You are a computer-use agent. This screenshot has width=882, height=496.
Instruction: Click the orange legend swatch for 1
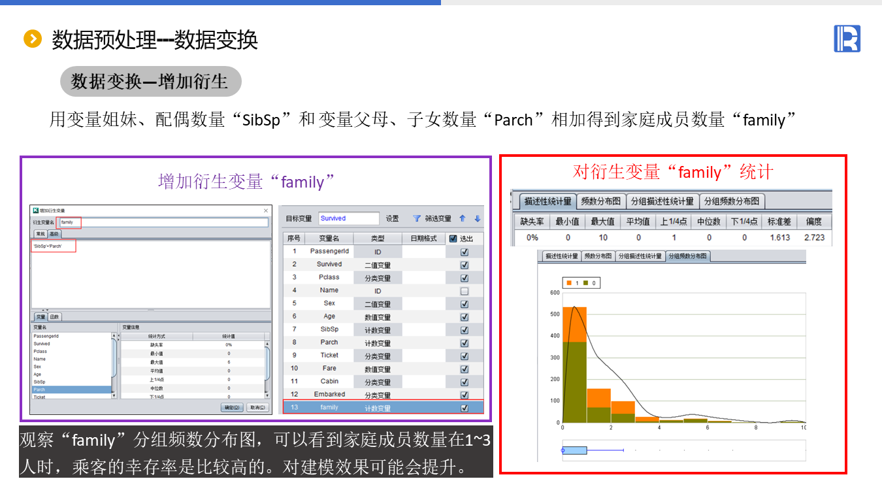pos(569,283)
